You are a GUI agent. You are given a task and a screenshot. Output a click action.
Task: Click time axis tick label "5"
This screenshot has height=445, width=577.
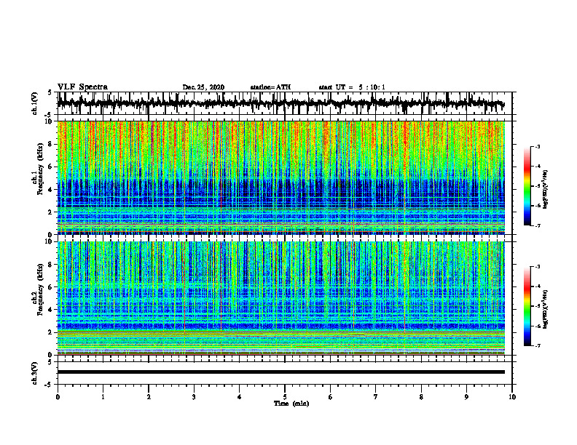pos(285,397)
